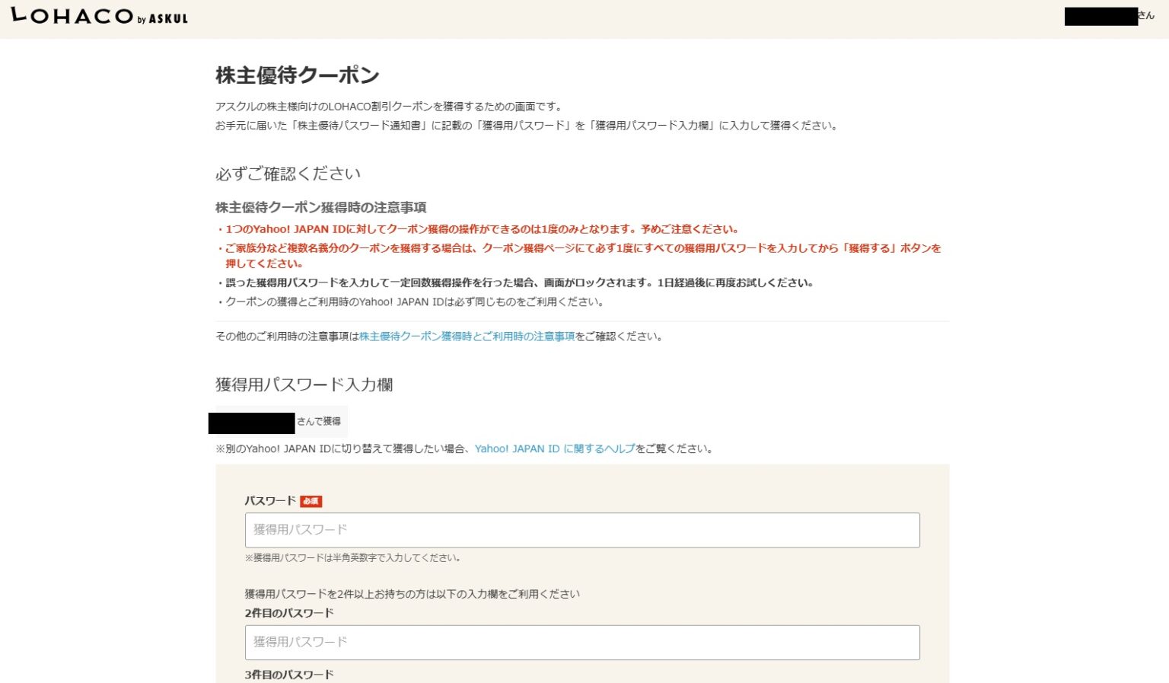Click the LOHACO header bar

(x=584, y=18)
